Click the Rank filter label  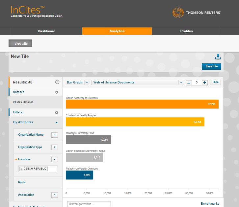pyautogui.click(x=21, y=182)
